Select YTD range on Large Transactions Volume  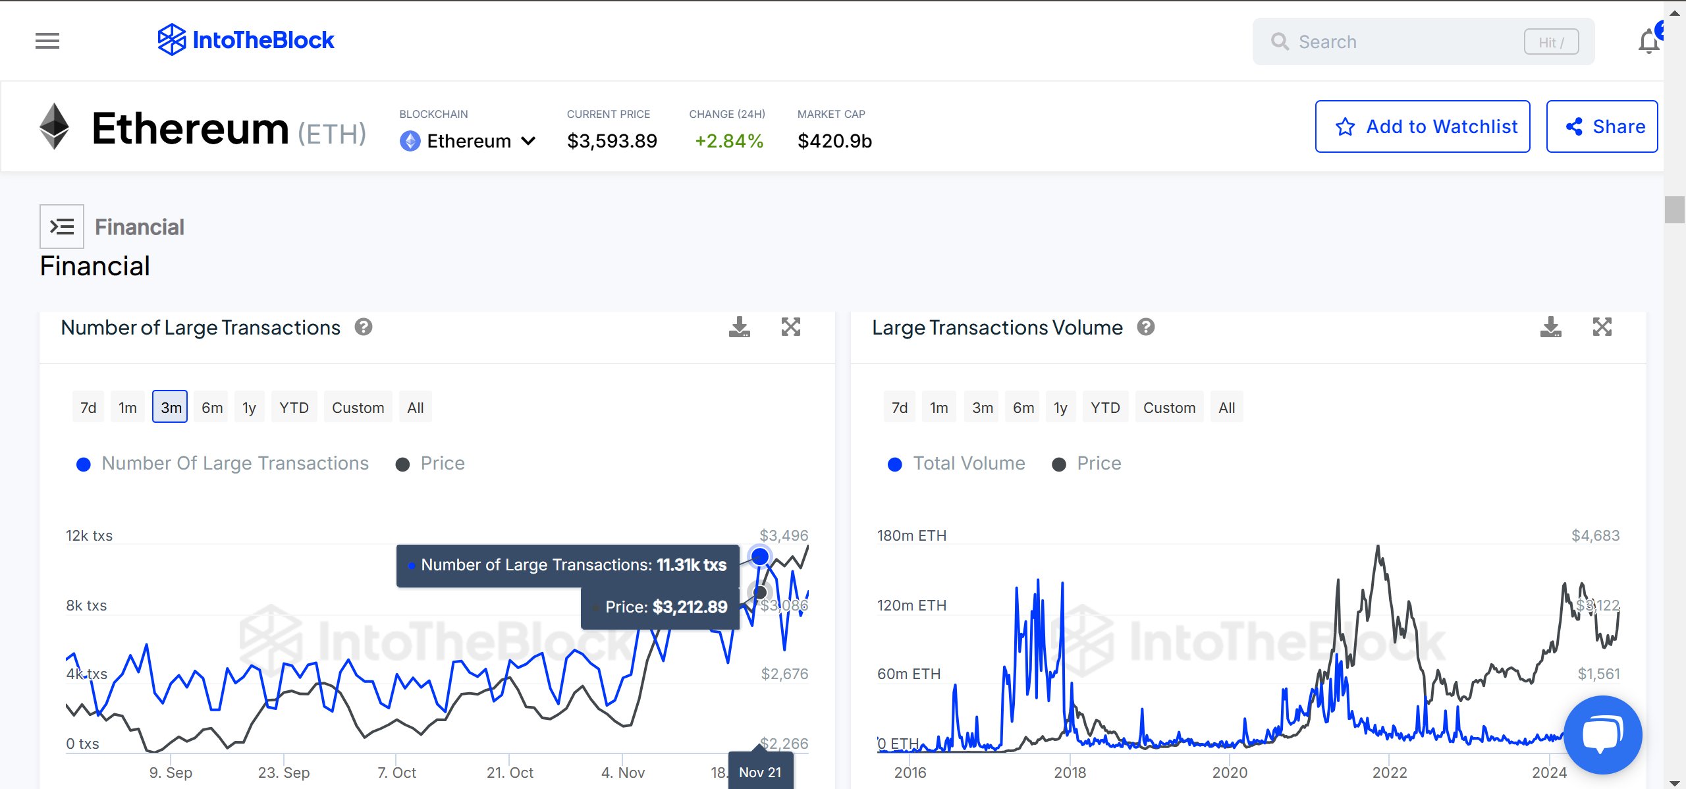click(1105, 407)
